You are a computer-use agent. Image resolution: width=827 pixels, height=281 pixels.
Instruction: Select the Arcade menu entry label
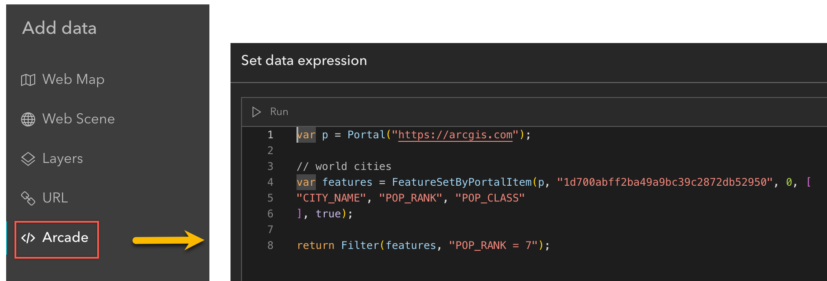pos(66,238)
